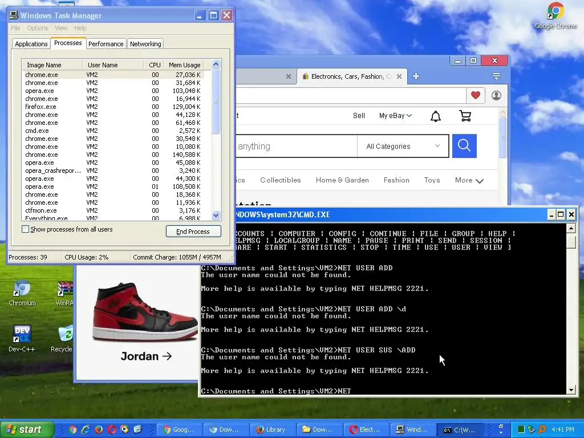Launch media player from quick launch

124,429
